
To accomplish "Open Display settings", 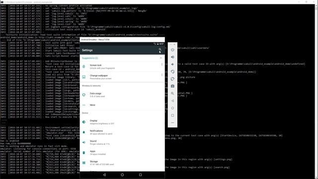I will pyautogui.click(x=122, y=122).
